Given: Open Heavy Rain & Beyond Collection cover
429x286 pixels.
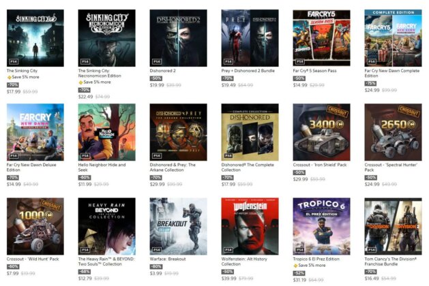Looking at the screenshot, I should pos(106,226).
